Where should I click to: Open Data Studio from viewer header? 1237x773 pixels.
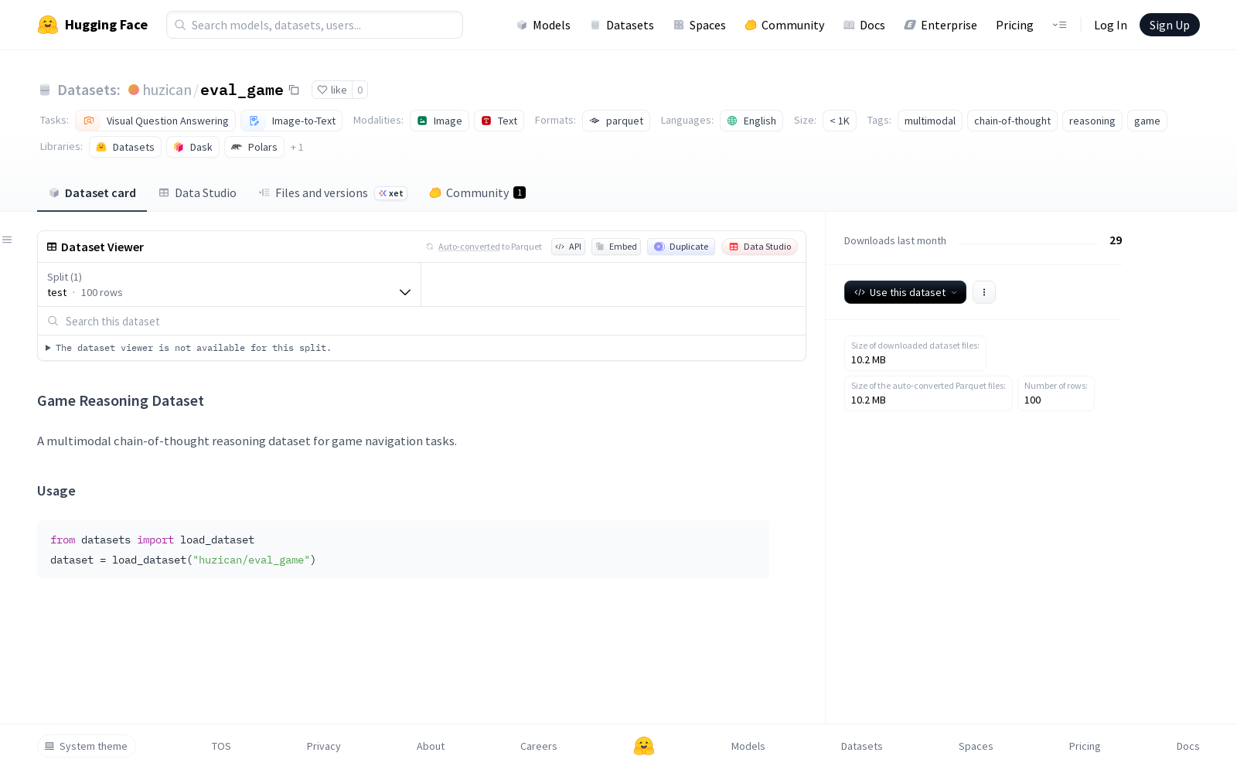759,247
